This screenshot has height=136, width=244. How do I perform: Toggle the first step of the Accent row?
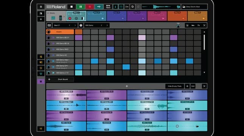click(x=79, y=32)
